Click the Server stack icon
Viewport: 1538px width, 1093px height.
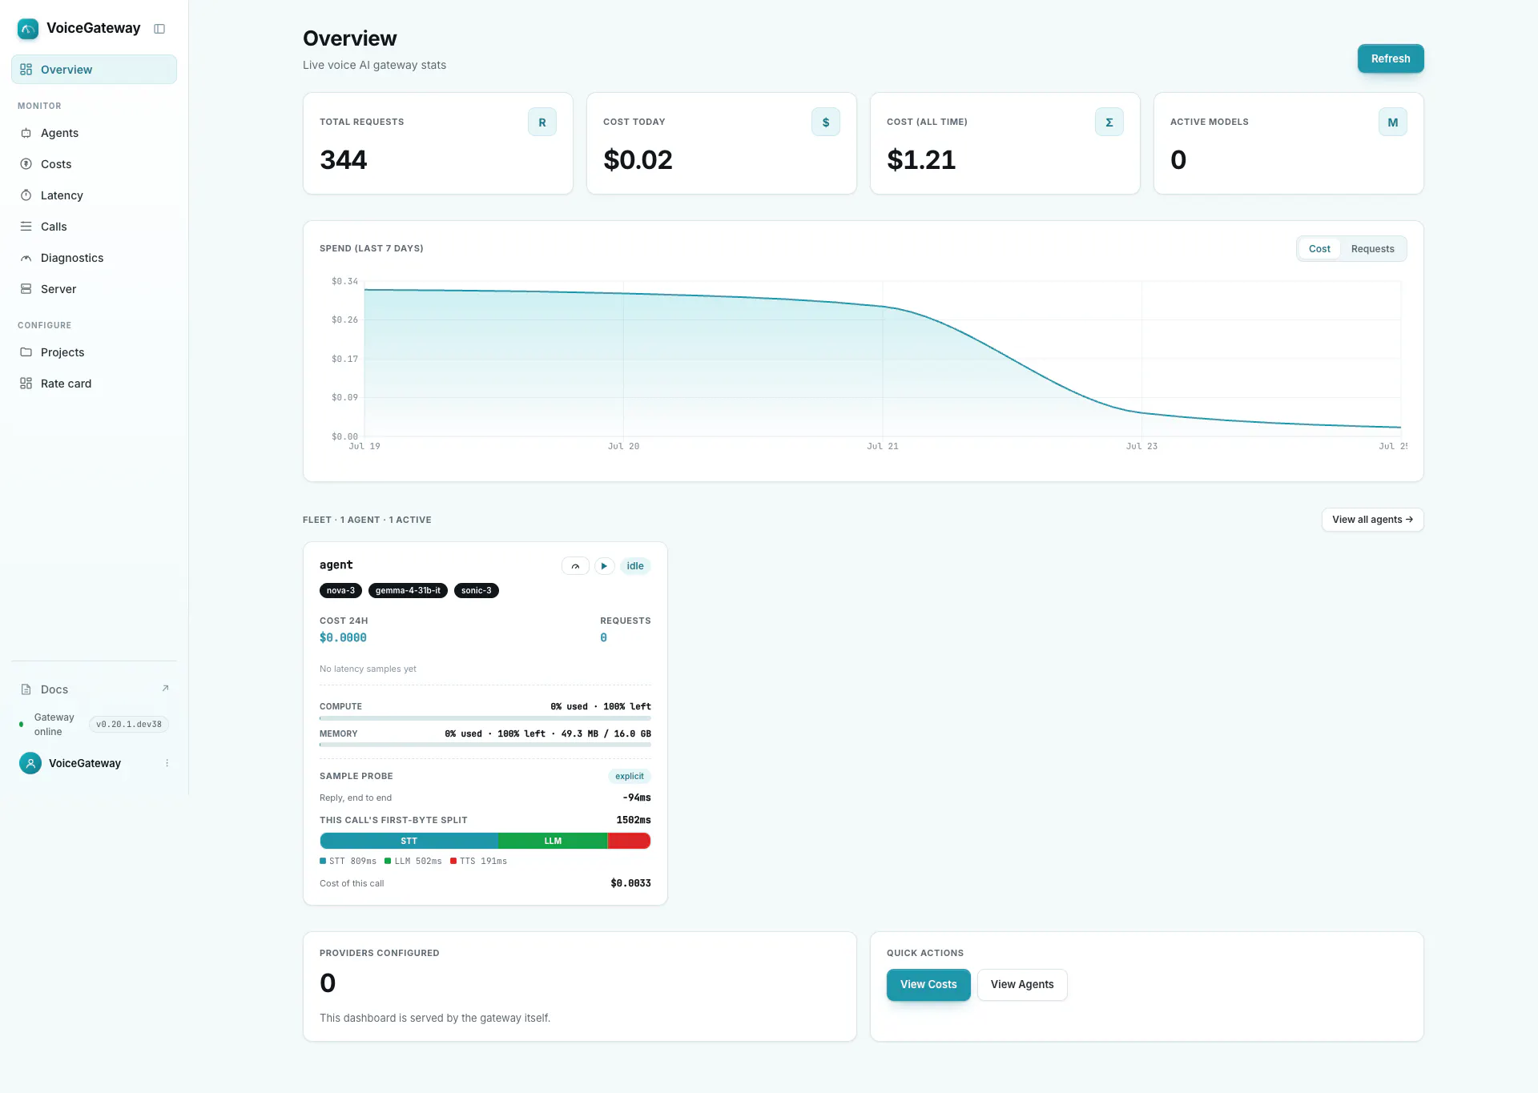26,289
